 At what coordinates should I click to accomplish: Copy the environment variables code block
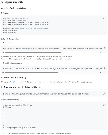[104, 18]
